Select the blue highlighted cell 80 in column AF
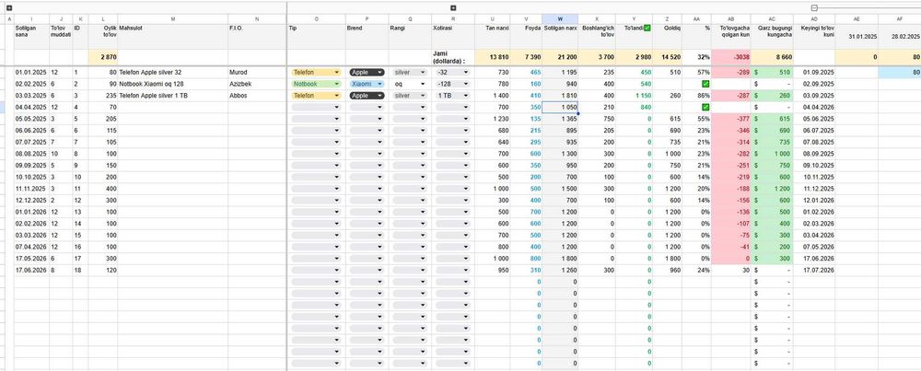 click(899, 72)
